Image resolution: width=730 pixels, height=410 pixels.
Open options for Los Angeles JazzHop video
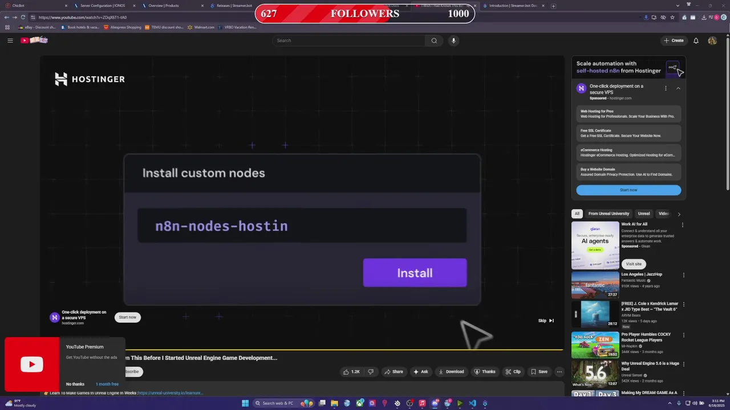pyautogui.click(x=683, y=275)
